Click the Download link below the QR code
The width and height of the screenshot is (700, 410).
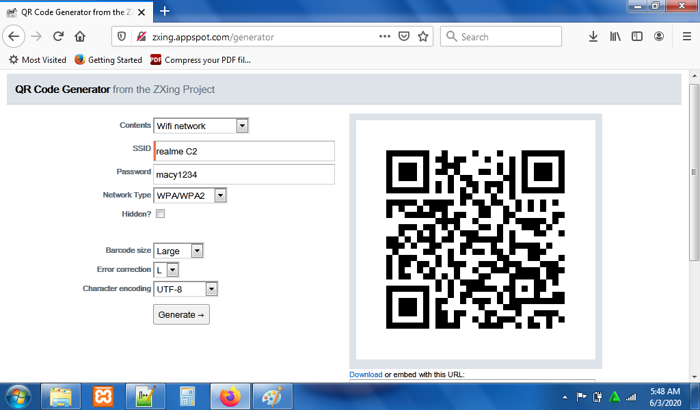click(x=366, y=374)
